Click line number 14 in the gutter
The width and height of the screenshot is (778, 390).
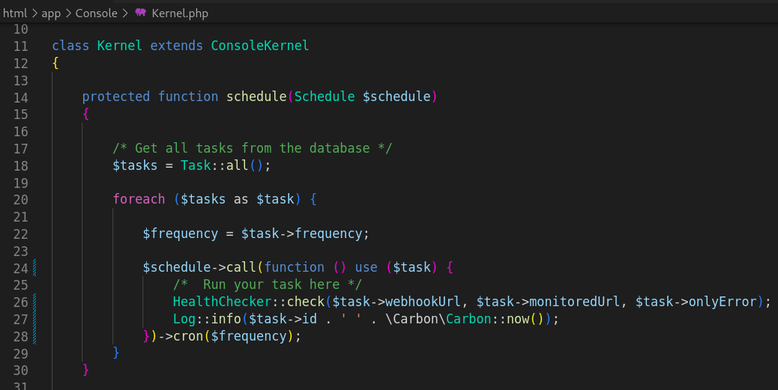(20, 97)
